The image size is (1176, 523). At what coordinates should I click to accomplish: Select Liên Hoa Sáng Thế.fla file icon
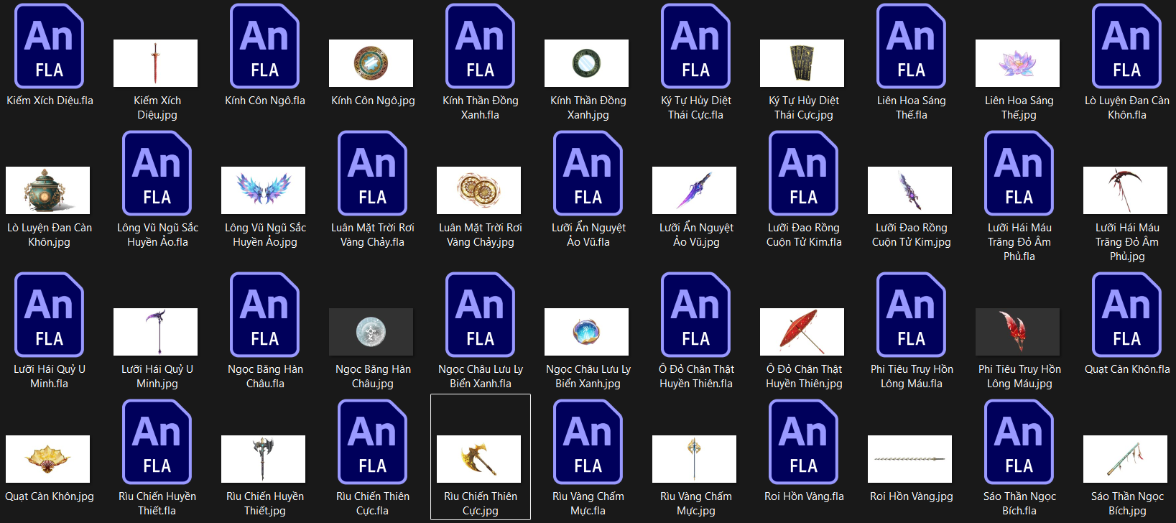pos(911,47)
